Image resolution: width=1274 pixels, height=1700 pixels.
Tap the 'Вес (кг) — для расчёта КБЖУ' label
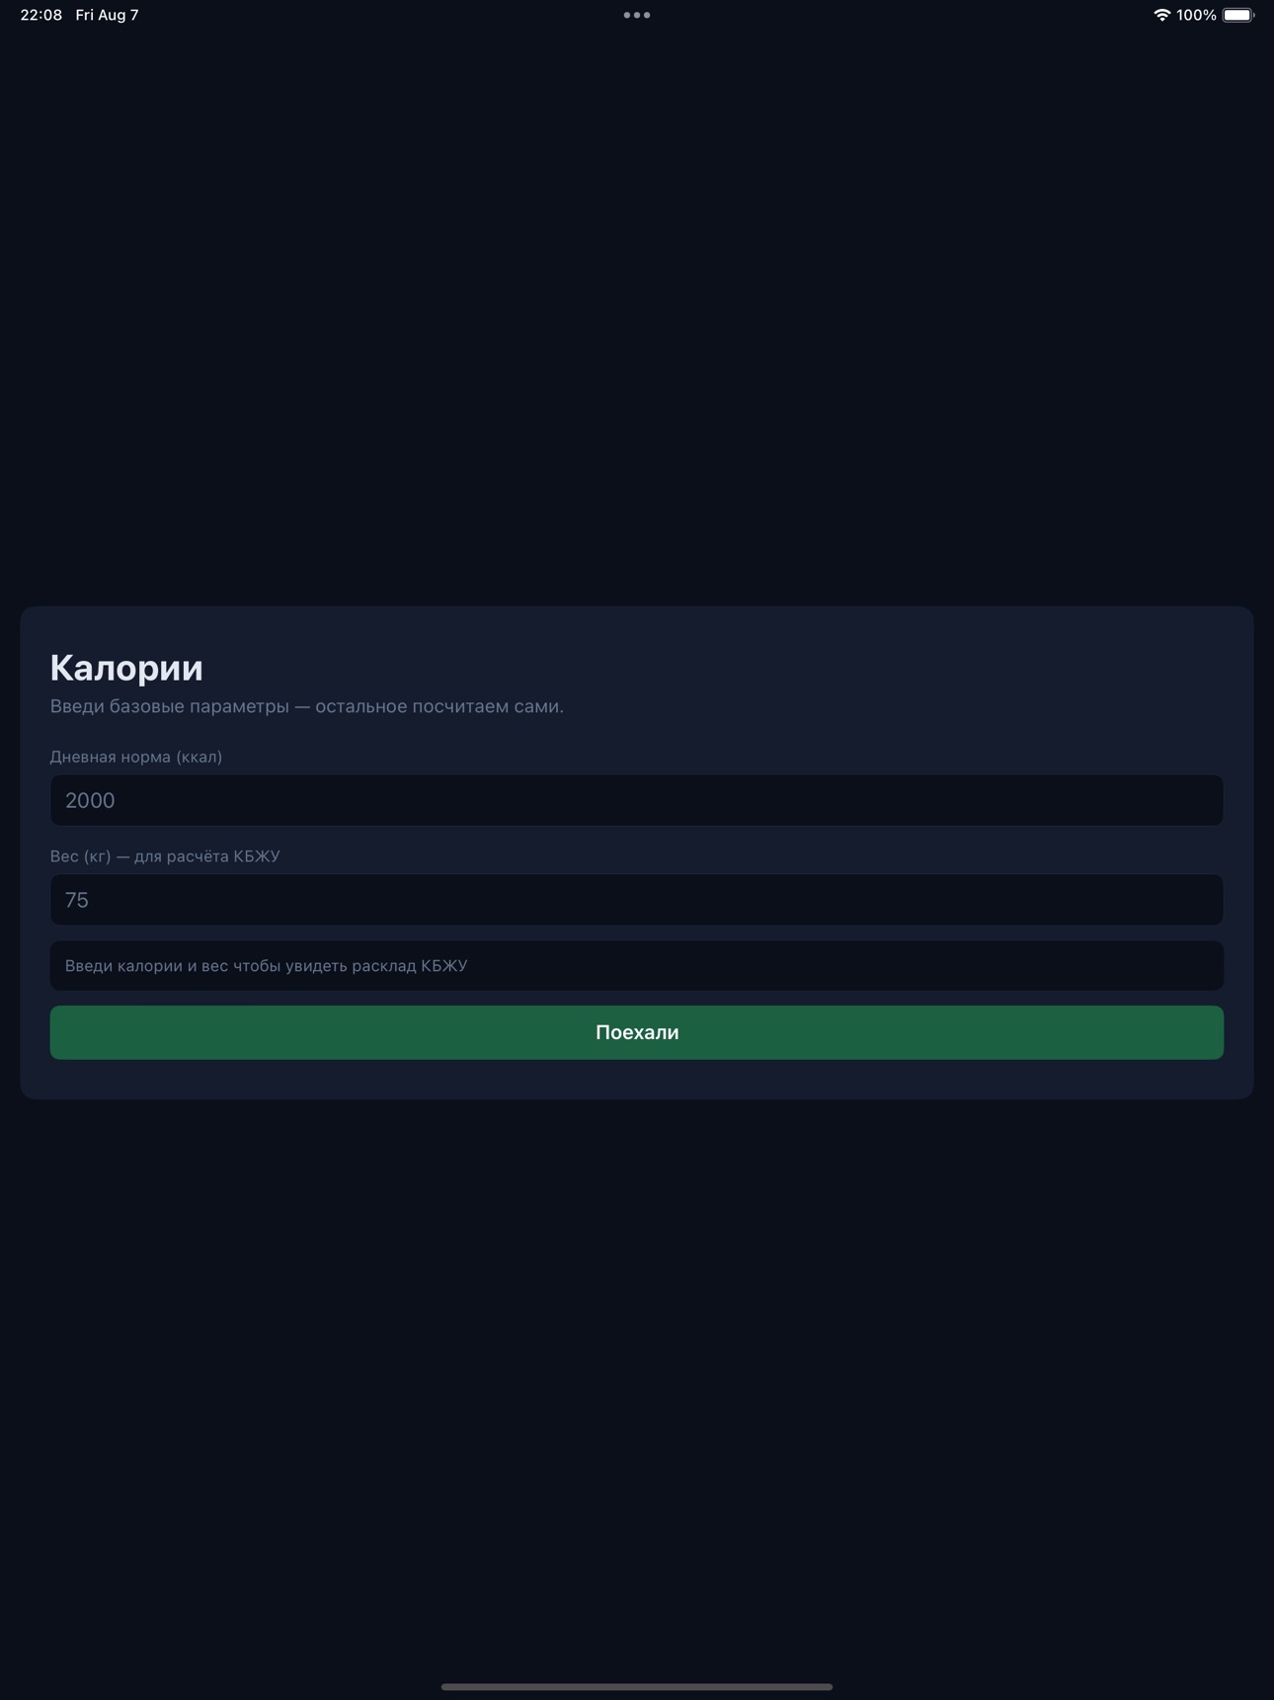click(165, 856)
